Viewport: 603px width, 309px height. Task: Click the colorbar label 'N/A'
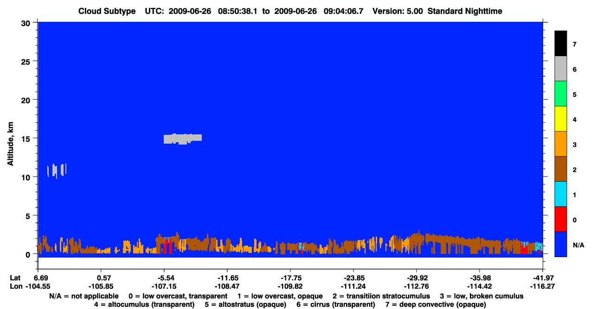[x=578, y=245]
